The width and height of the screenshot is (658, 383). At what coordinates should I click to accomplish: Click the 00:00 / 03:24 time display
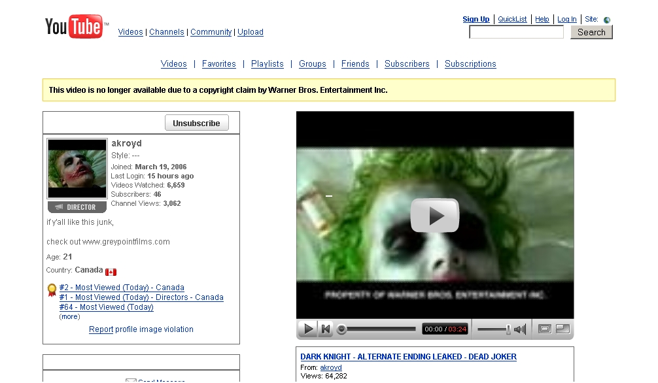pos(445,329)
